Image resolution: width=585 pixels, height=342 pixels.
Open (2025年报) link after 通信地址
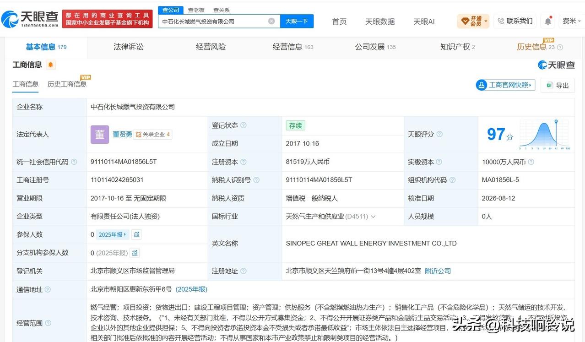pos(192,289)
